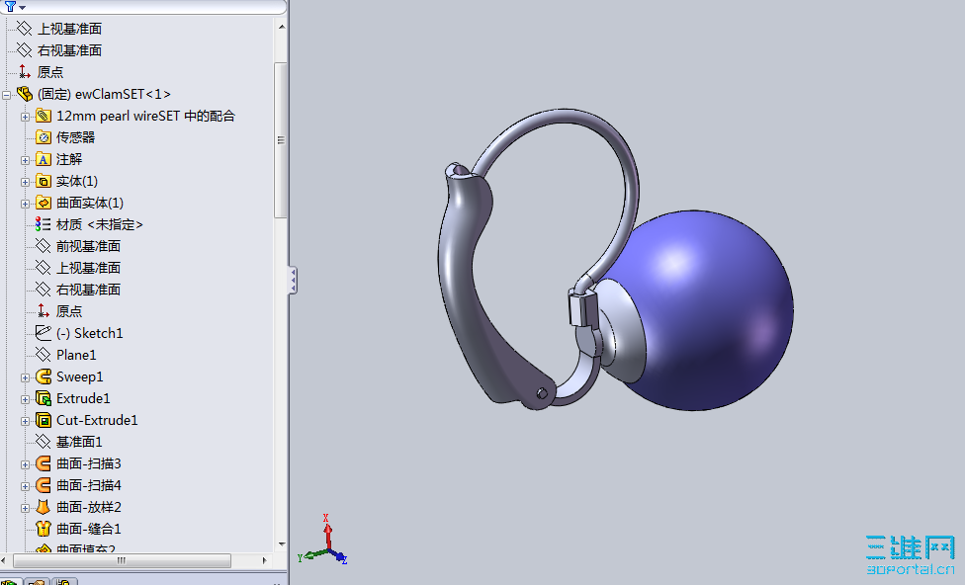Click the 材质 <未指定> material icon
The height and width of the screenshot is (585, 965).
pyautogui.click(x=44, y=224)
